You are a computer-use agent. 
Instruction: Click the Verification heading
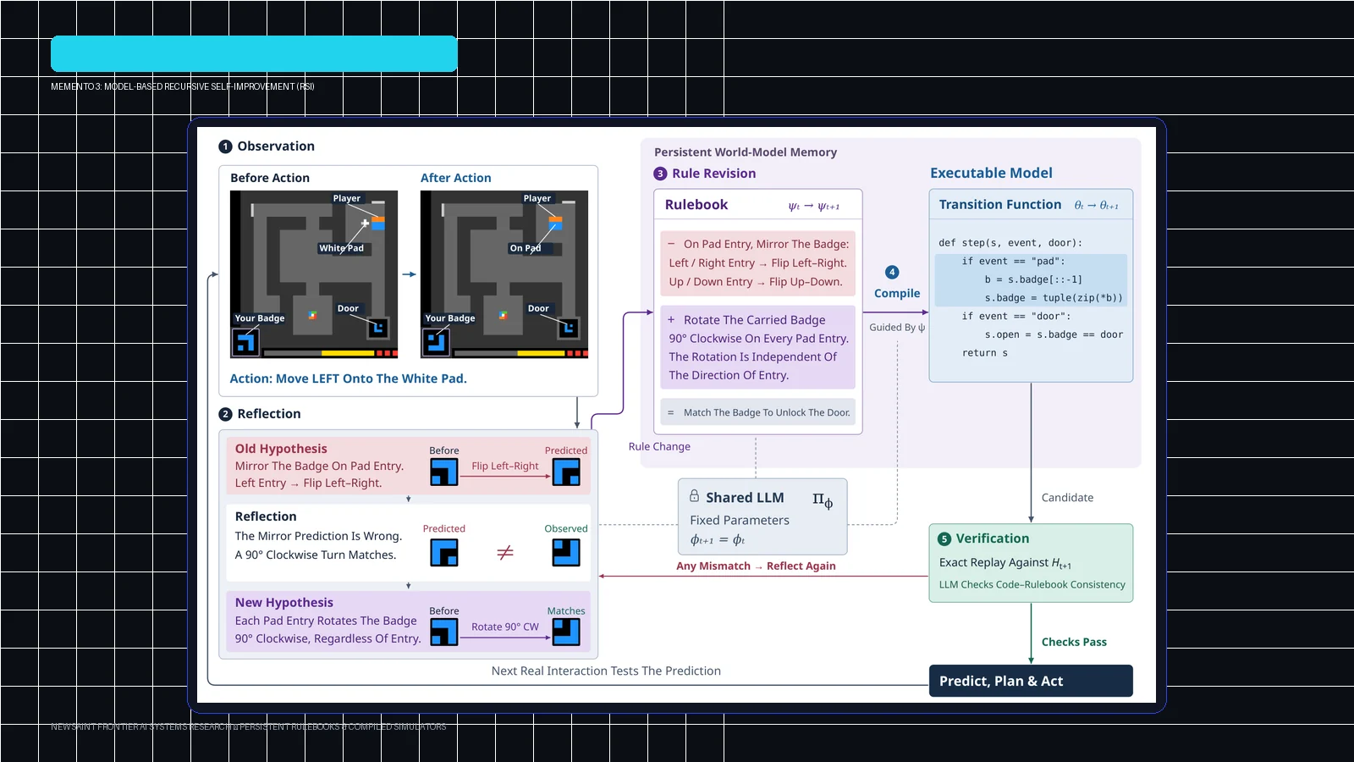coord(993,538)
